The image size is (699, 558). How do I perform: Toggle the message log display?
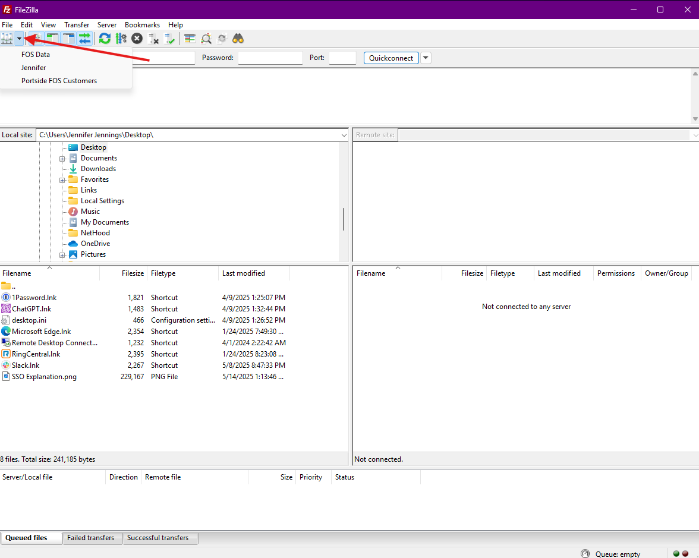pos(36,39)
